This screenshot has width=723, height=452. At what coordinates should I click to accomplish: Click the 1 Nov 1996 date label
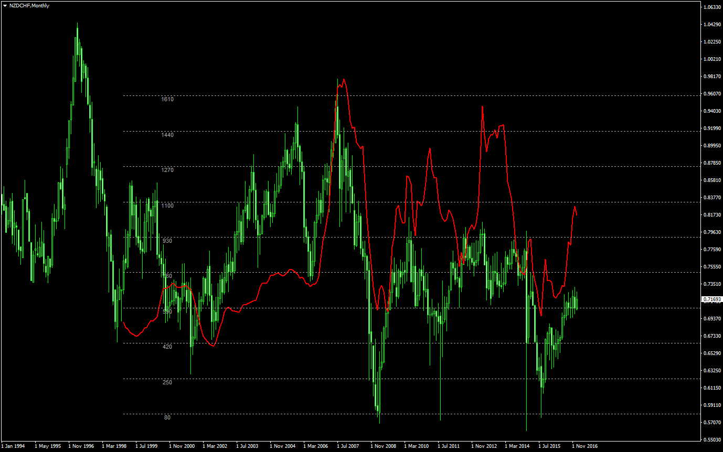81,446
